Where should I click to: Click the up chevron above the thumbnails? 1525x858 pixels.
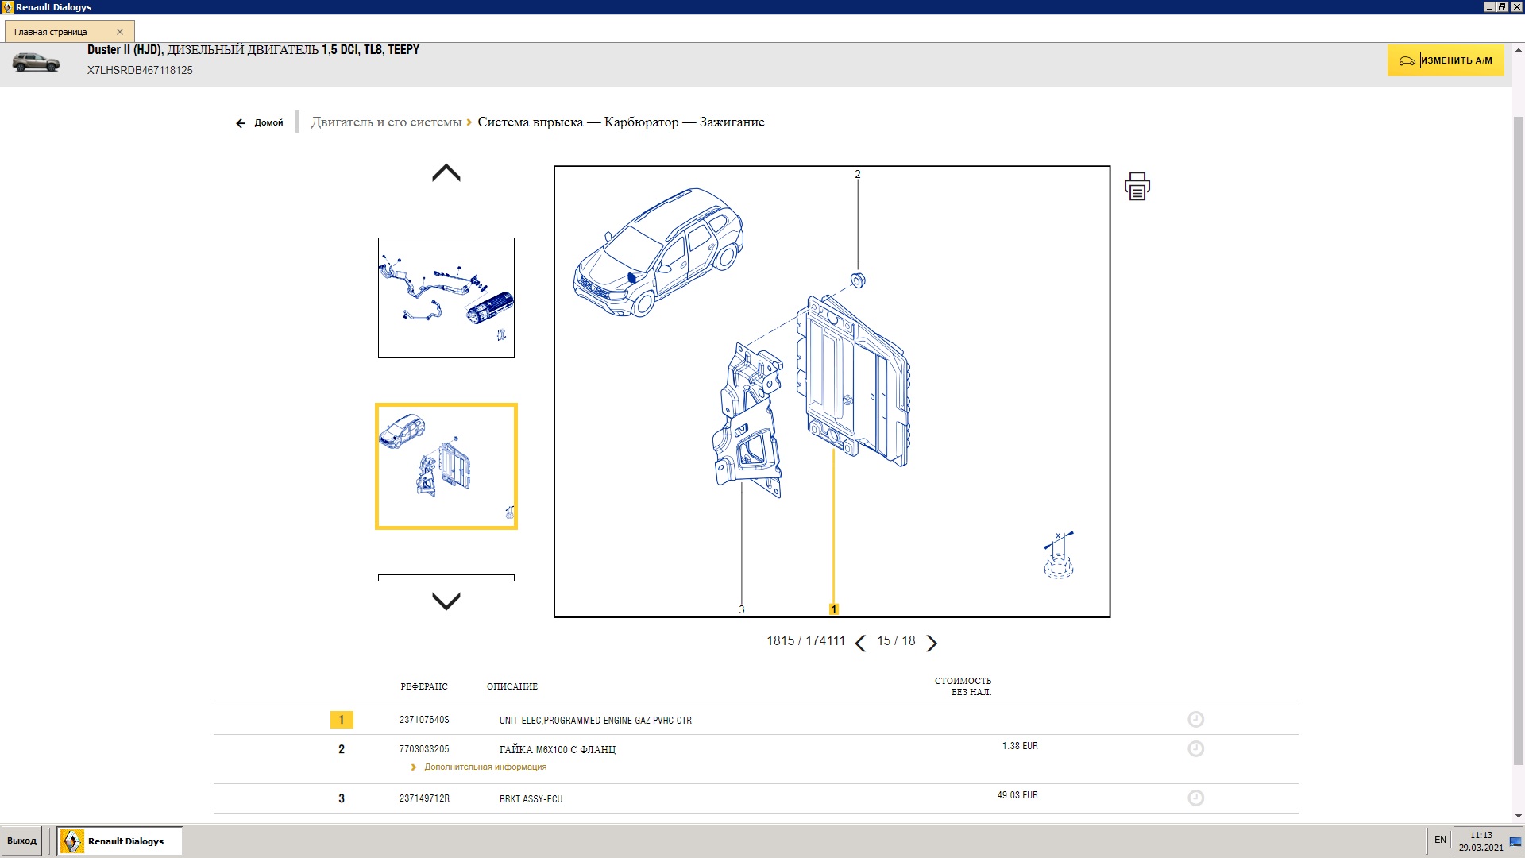click(x=446, y=172)
